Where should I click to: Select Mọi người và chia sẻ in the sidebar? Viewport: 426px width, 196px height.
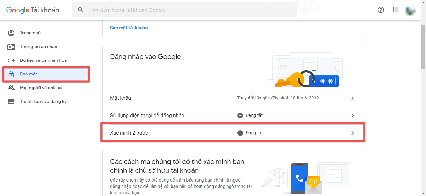point(41,88)
